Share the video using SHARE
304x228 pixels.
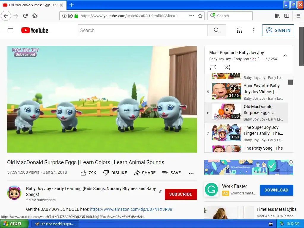tap(145, 173)
